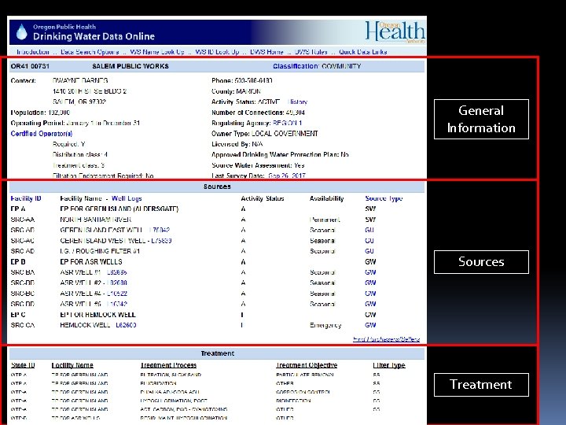Click the Filter Type column header

tap(389, 365)
